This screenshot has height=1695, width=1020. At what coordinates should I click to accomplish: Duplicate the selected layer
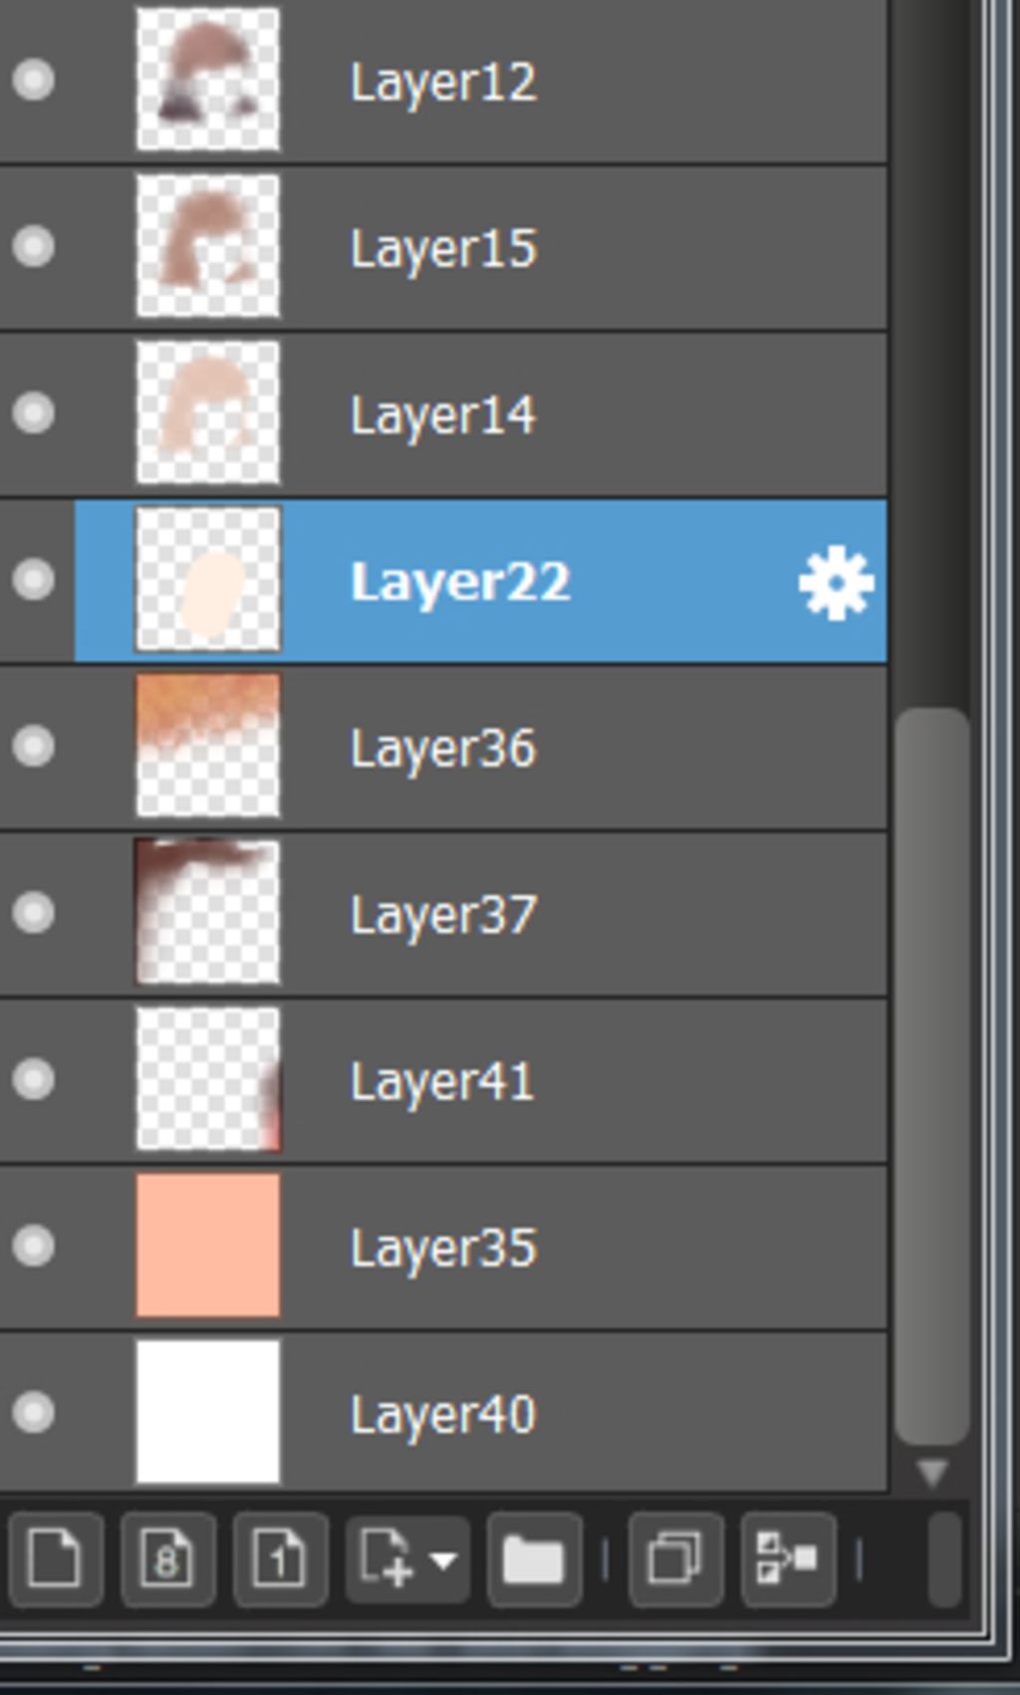click(x=675, y=1558)
